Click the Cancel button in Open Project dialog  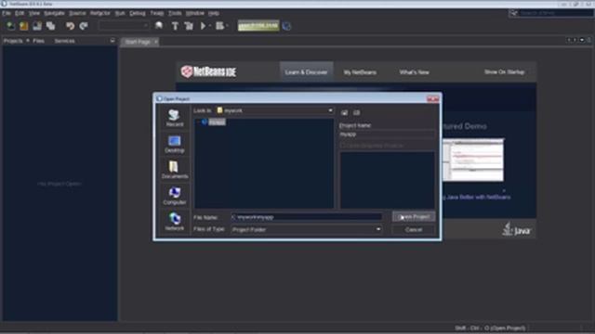(414, 230)
